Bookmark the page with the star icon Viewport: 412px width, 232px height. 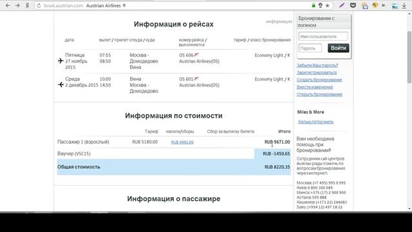tap(328, 6)
